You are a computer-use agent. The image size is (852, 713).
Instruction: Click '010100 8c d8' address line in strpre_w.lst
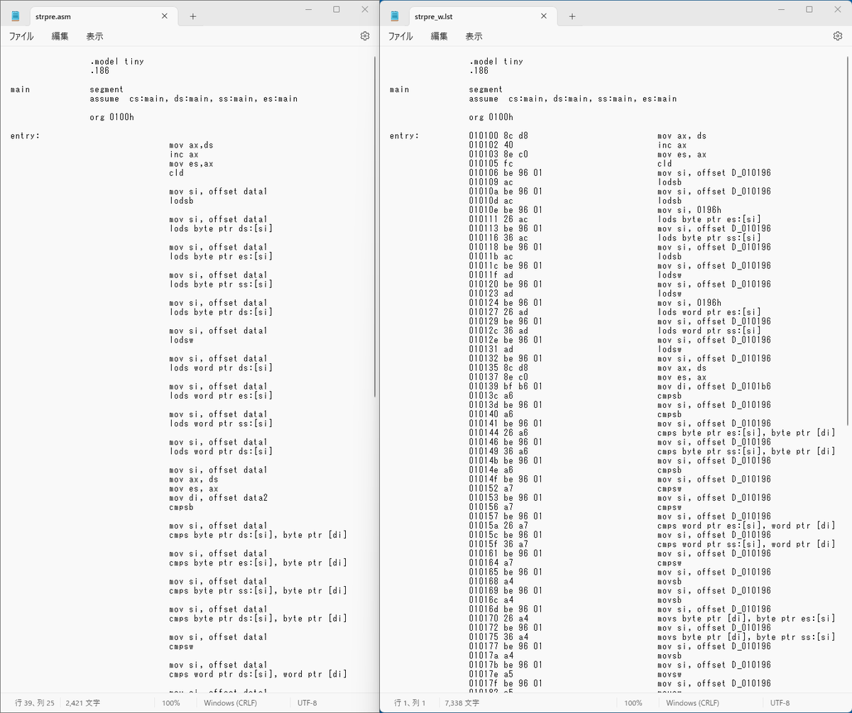pyautogui.click(x=498, y=136)
